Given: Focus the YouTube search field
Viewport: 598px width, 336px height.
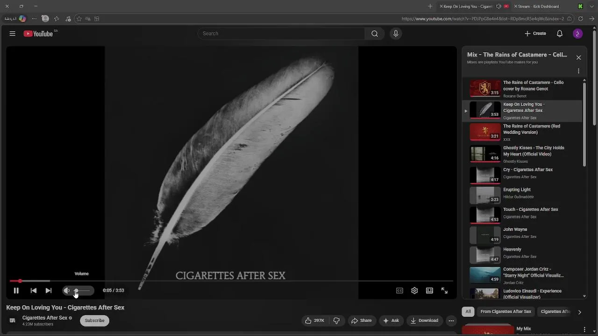Looking at the screenshot, I should [x=281, y=34].
